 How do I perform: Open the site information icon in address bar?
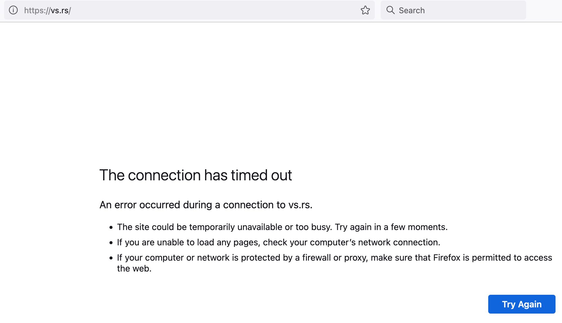13,10
